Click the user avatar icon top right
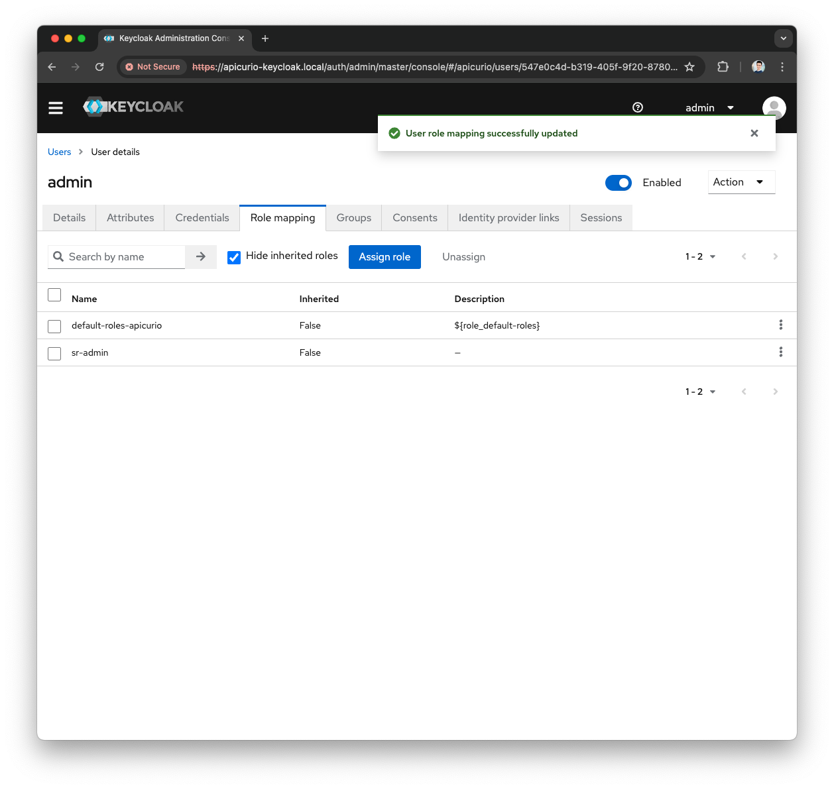This screenshot has height=789, width=834. (x=774, y=107)
